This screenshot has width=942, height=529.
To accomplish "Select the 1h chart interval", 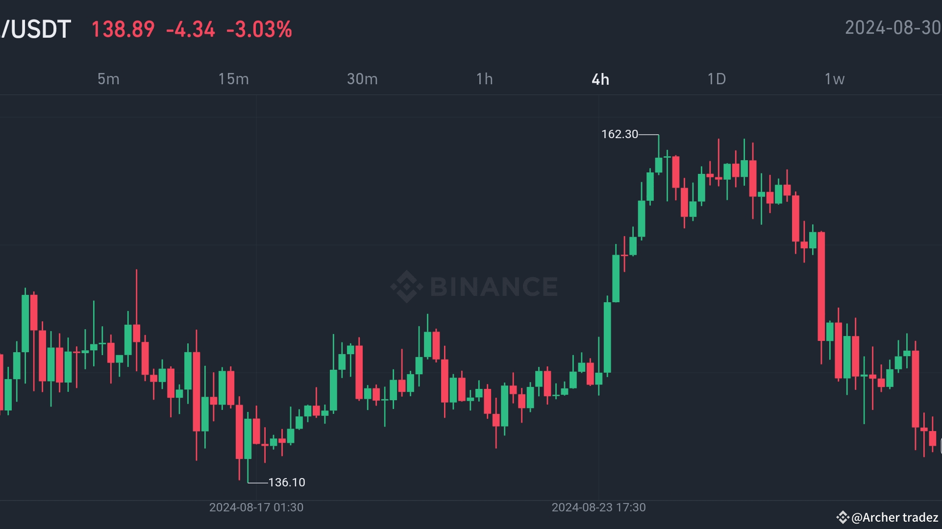I will pos(484,79).
